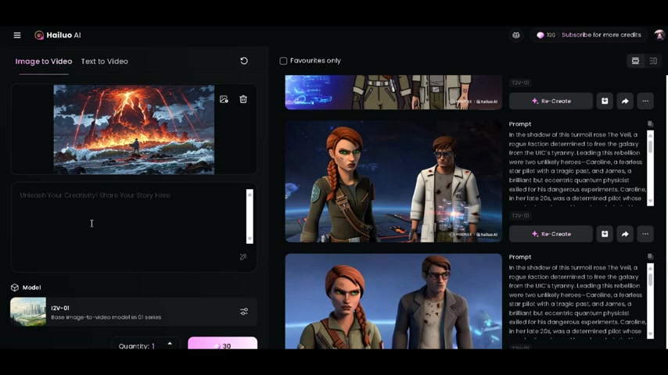Click the third card's prompt scrollbar
The image size is (668, 375).
point(650,301)
